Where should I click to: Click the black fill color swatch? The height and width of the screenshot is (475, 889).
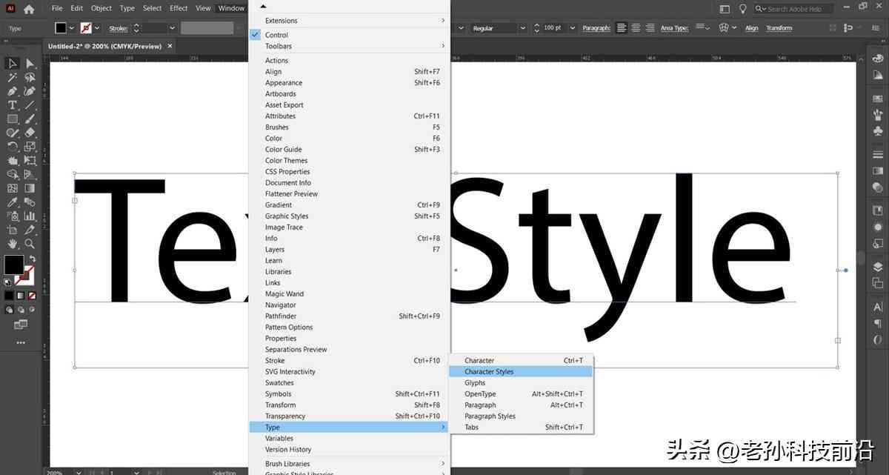[x=61, y=28]
